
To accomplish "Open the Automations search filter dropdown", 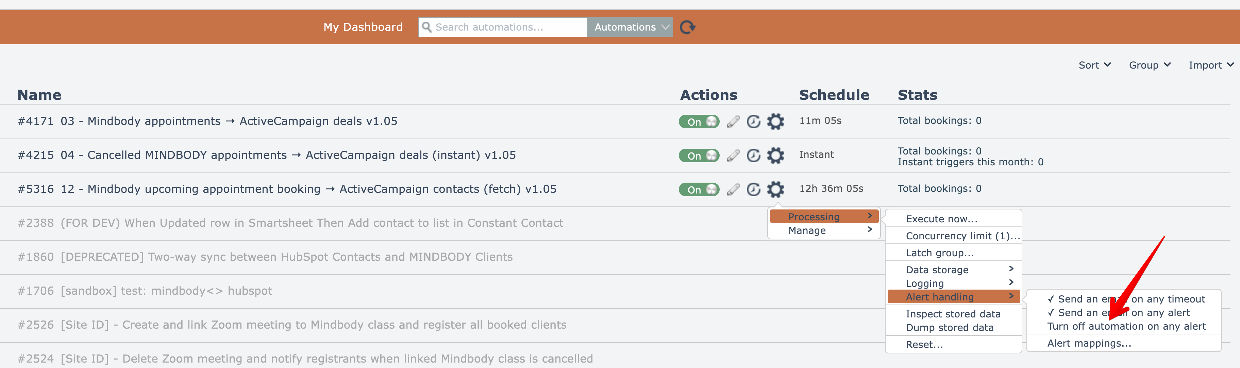I will pos(630,27).
